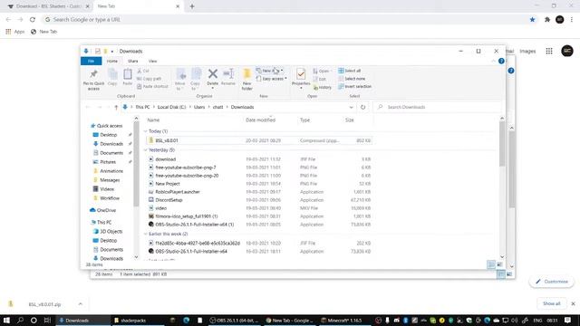Open Windows Start menu
Viewport: 580px width, 326px height.
pos(6,320)
